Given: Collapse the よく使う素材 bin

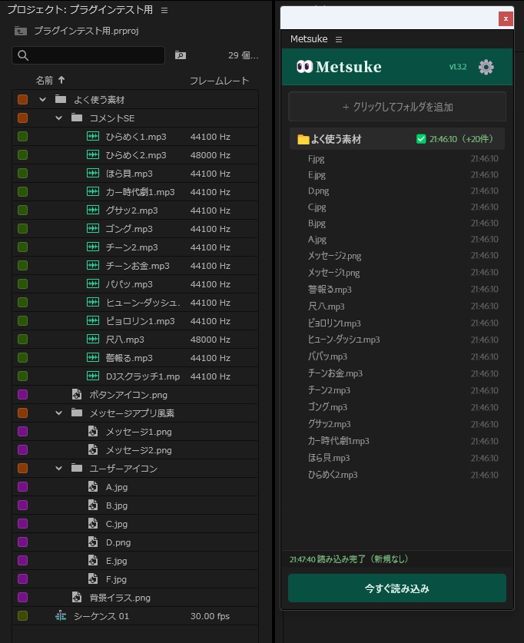Looking at the screenshot, I should [x=42, y=100].
